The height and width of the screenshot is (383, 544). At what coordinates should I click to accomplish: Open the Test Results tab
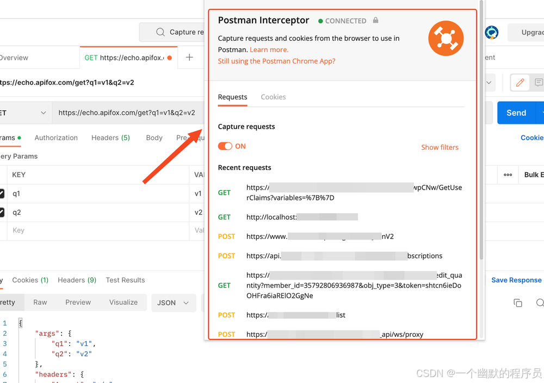coord(125,280)
